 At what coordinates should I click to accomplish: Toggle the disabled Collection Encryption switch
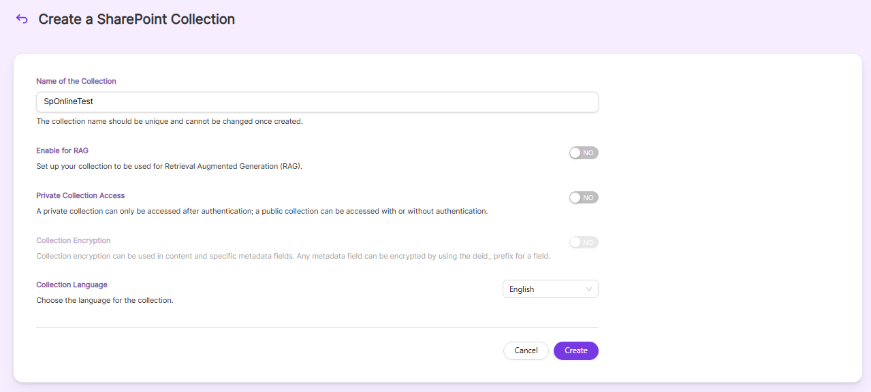tap(584, 242)
